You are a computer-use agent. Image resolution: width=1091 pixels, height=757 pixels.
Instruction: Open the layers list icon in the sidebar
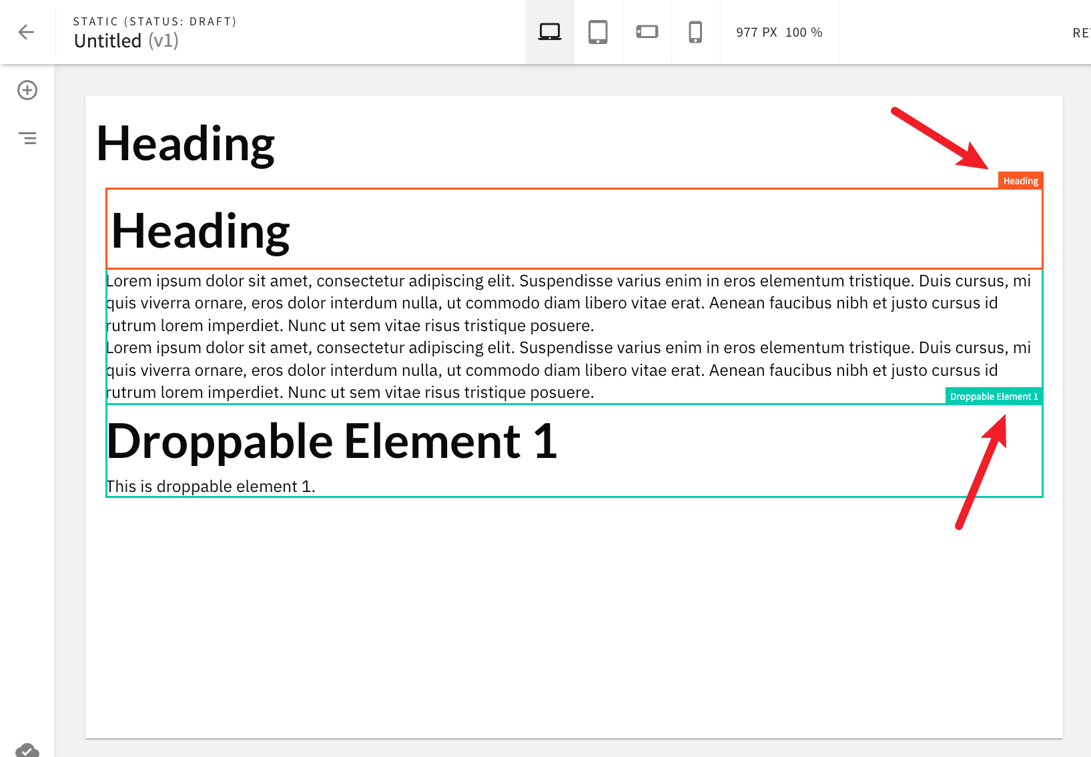pyautogui.click(x=29, y=138)
